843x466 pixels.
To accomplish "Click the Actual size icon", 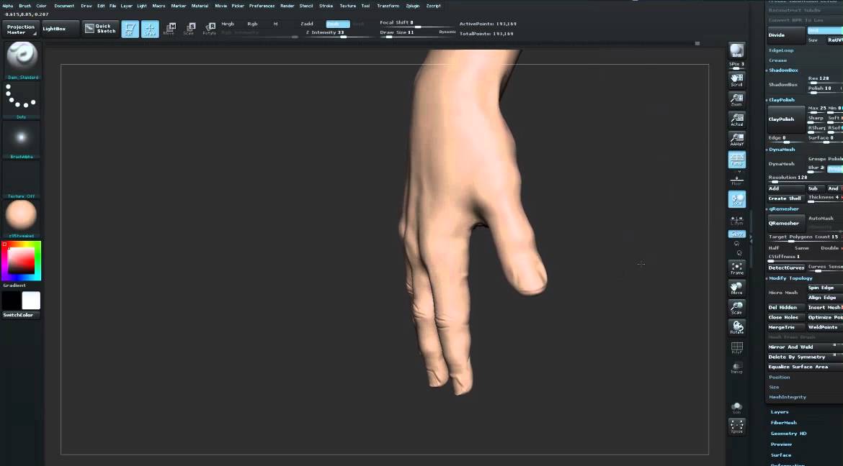I will [736, 119].
